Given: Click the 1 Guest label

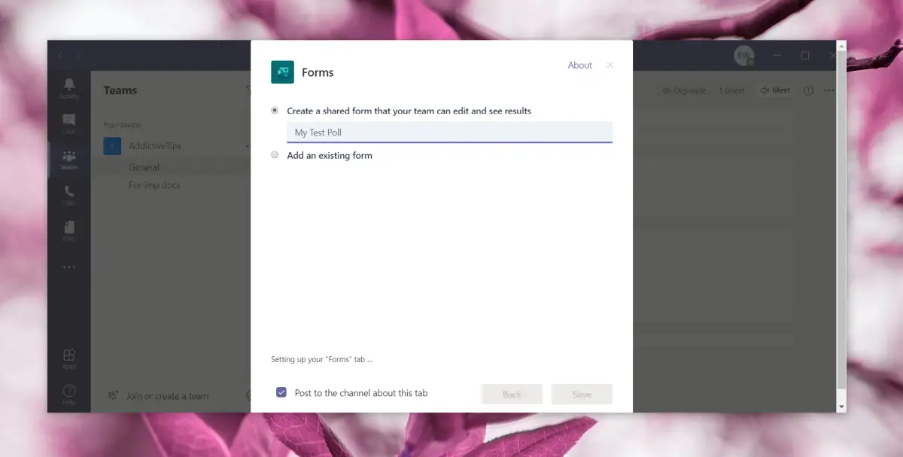Looking at the screenshot, I should (x=731, y=90).
